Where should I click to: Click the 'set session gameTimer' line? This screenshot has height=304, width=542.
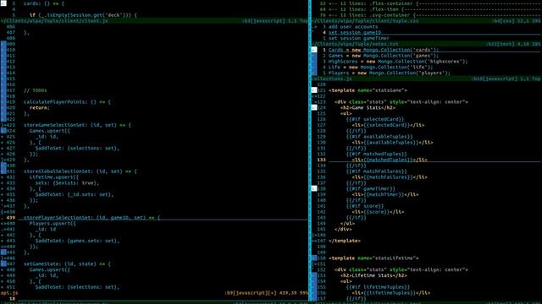coord(359,38)
